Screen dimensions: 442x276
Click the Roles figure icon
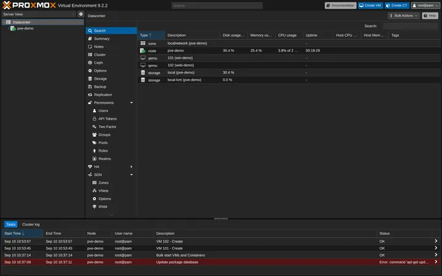pyautogui.click(x=95, y=151)
